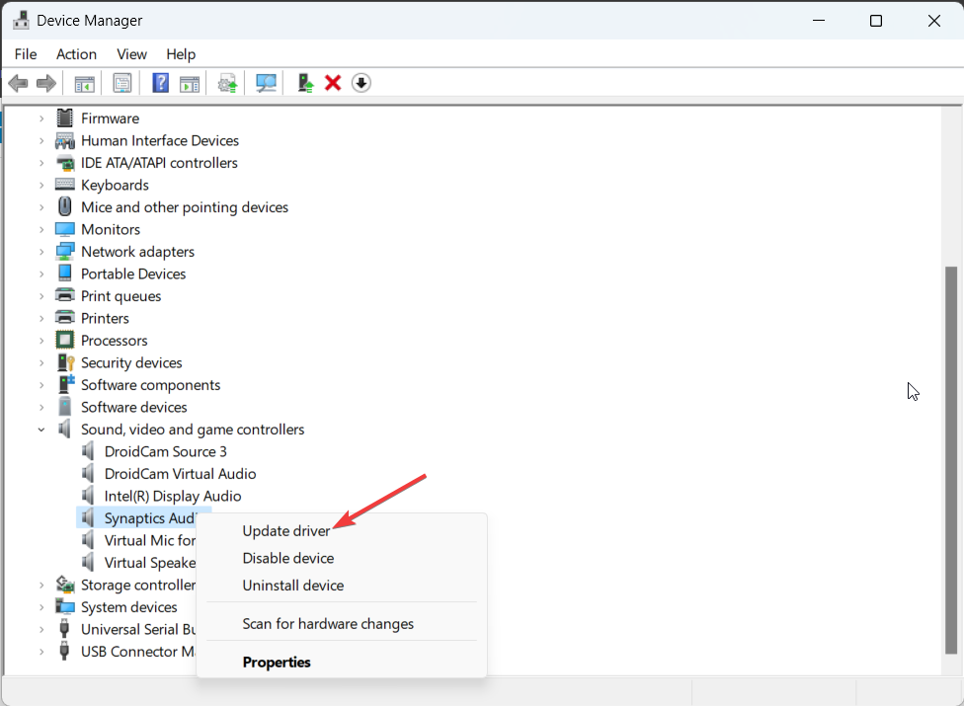Open the Properties sheet toolbar icon
Viewport: 964px width, 706px height.
tap(122, 83)
